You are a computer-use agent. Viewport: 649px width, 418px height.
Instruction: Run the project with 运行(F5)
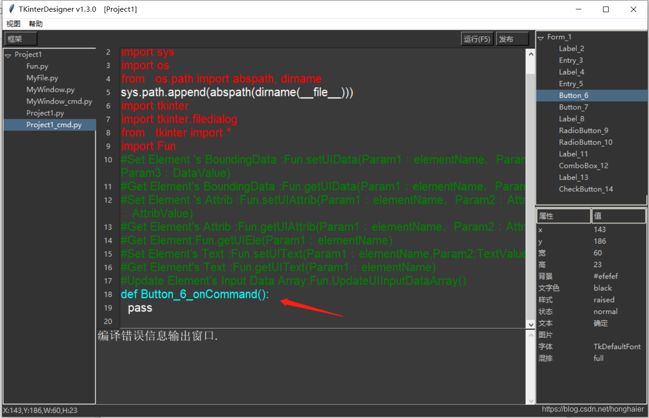477,39
